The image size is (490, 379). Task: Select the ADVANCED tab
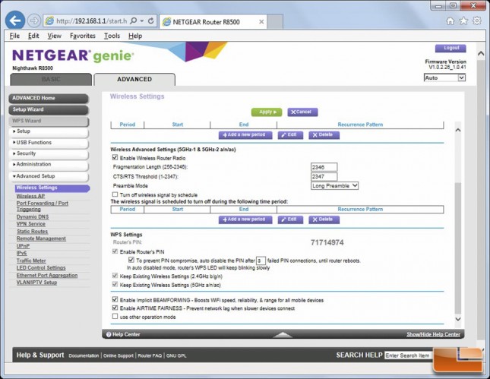point(134,79)
